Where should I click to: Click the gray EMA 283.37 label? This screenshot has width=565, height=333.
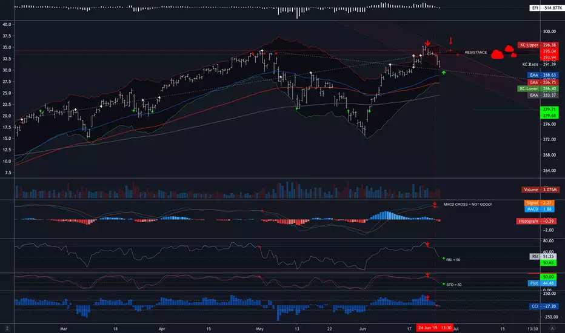(x=542, y=96)
